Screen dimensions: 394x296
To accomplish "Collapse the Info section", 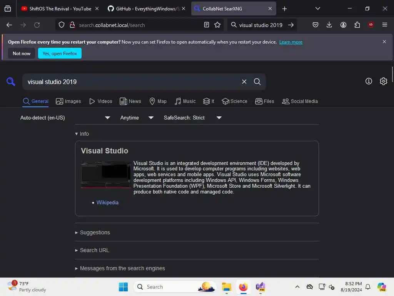I will [82, 134].
